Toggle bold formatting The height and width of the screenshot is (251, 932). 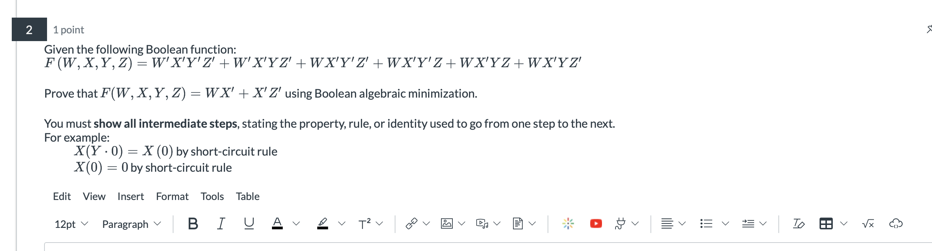[x=193, y=223]
